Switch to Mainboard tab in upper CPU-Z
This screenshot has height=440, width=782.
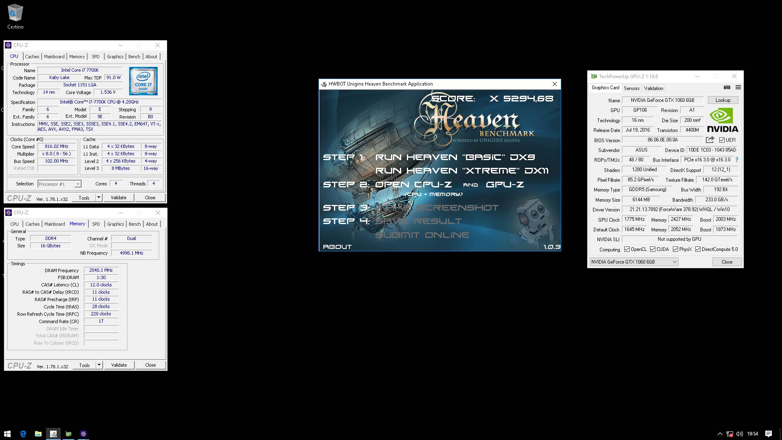(54, 57)
